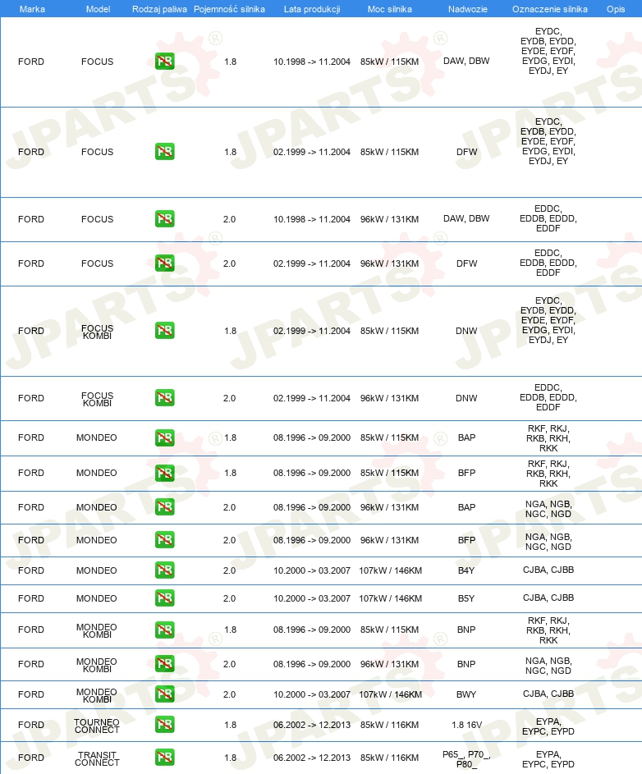This screenshot has width=642, height=774.
Task: Click engine codes 'EYPA, EYPC, EYPD' in Tourneo row
Action: pyautogui.click(x=548, y=726)
